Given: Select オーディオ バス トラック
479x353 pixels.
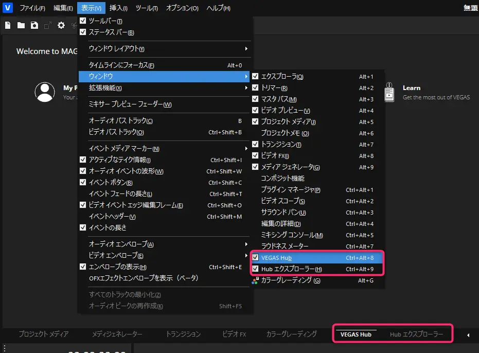Looking at the screenshot, I should tap(165, 121).
